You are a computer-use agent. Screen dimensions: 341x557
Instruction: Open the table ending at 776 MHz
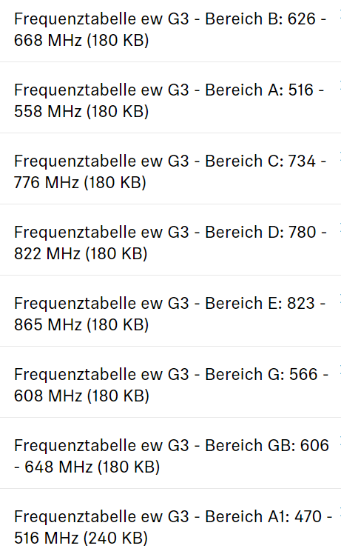pyautogui.click(x=170, y=172)
